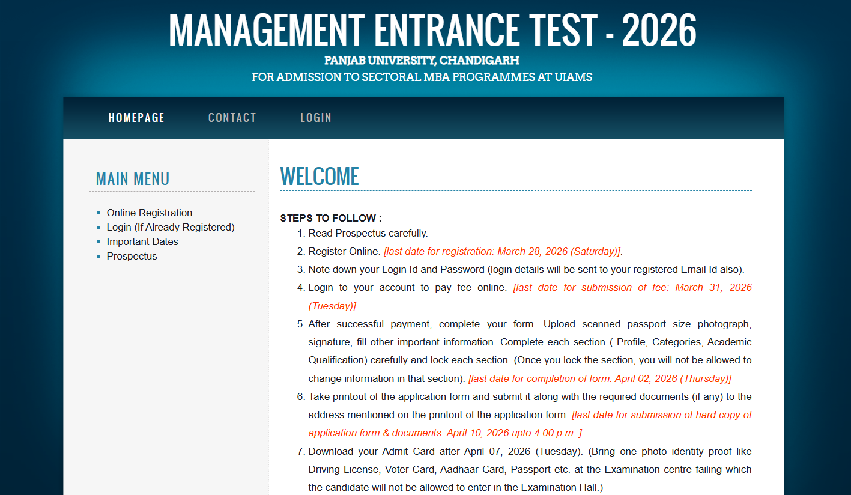Click the bullet beside Login menu entry
This screenshot has height=495, width=851.
click(98, 226)
